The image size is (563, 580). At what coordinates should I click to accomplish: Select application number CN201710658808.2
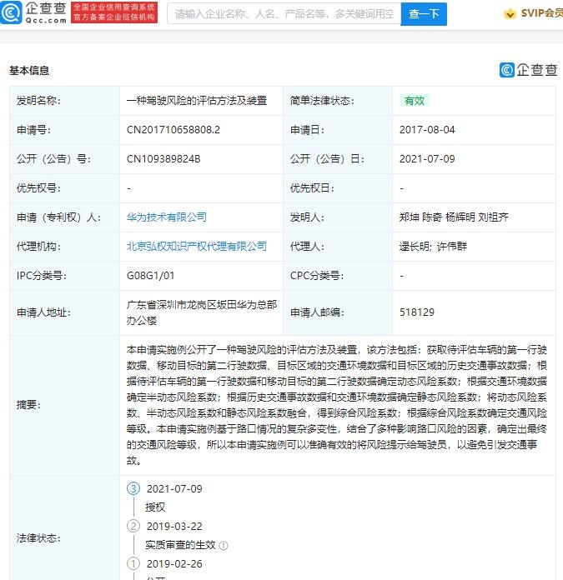[173, 130]
